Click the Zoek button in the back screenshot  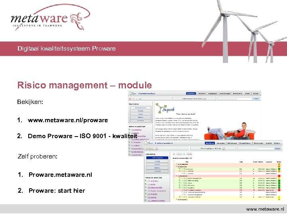(x=256, y=99)
